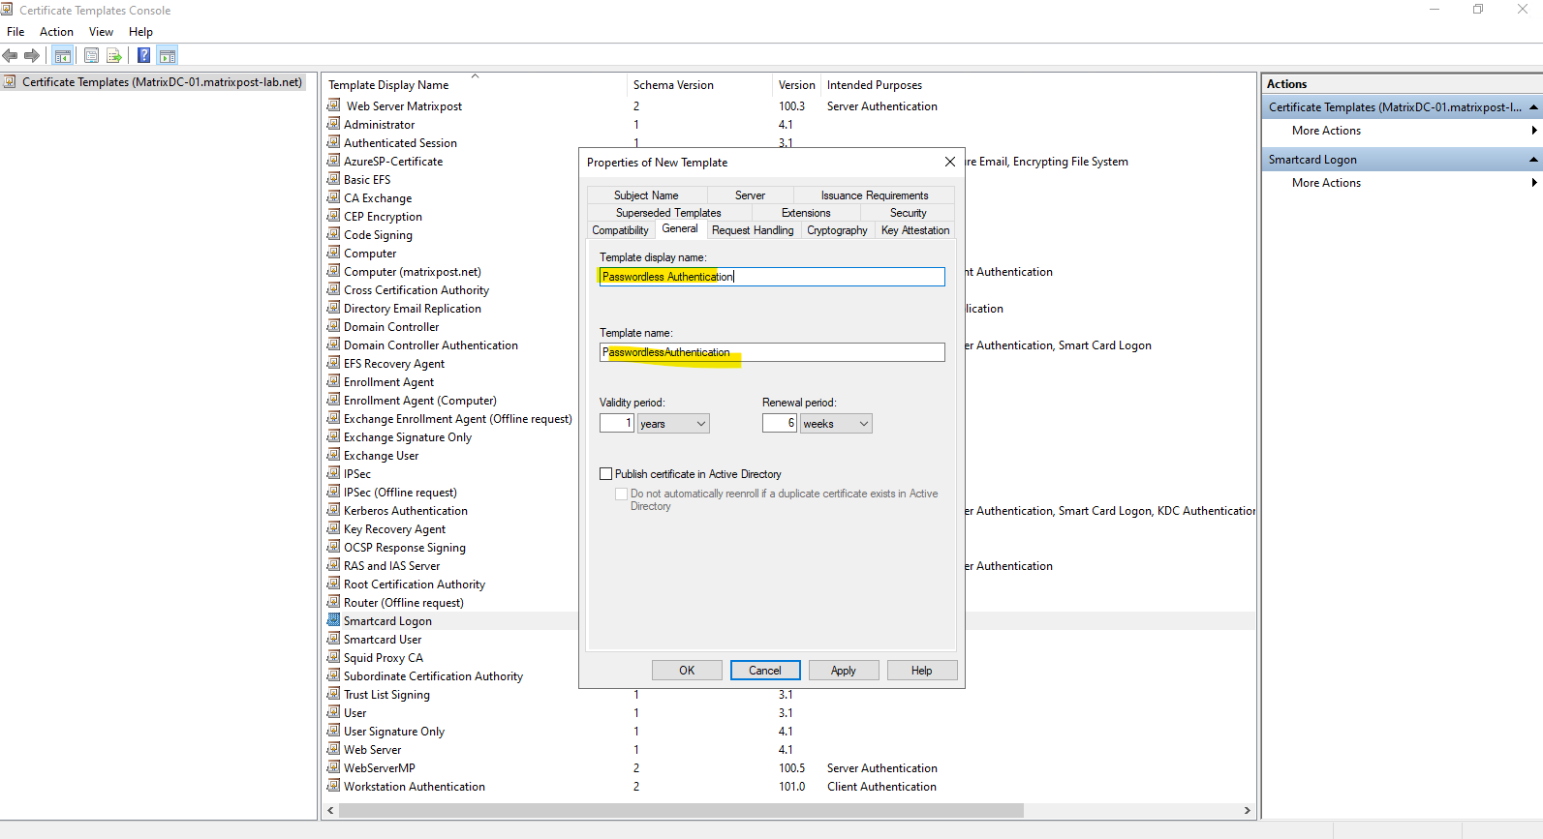Click the Code Signing template icon
Viewport: 1543px width, 839px height.
[x=334, y=234]
